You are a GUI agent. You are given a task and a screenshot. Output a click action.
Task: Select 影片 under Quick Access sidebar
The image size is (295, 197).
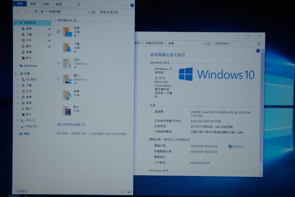29,58
